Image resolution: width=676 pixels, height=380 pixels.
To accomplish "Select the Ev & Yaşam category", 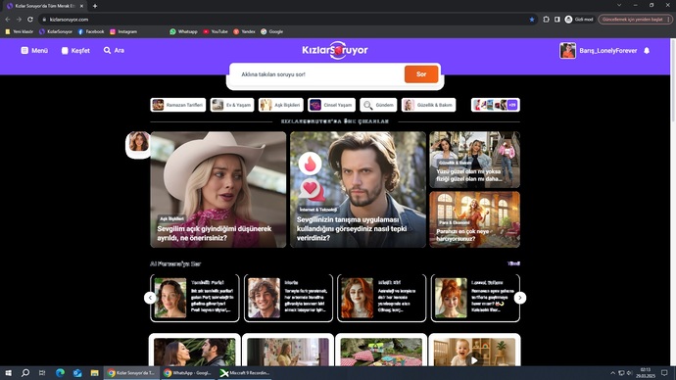I will pos(232,105).
